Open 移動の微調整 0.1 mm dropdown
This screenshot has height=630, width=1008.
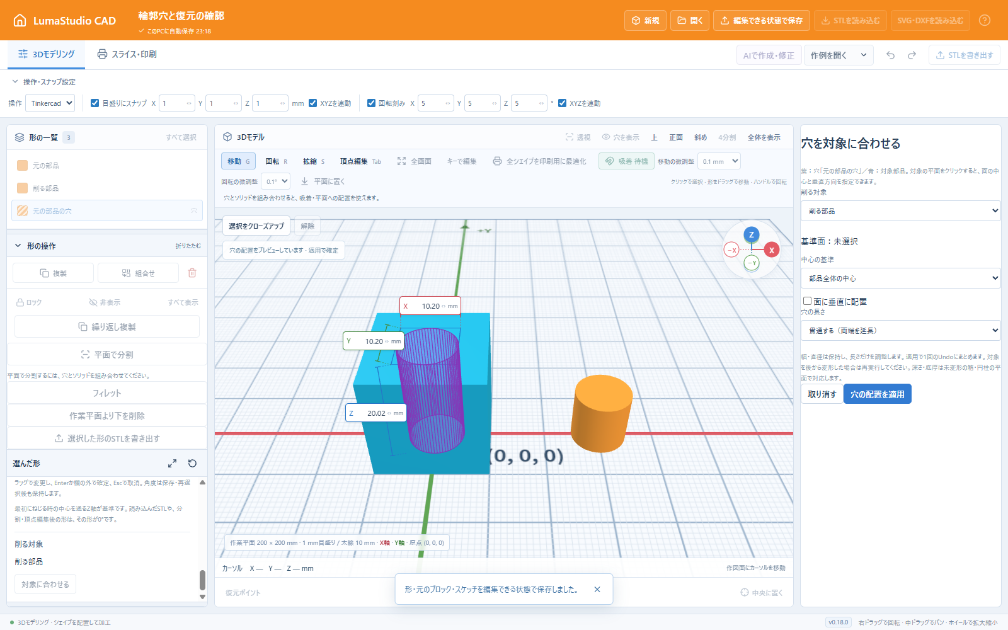pyautogui.click(x=719, y=161)
